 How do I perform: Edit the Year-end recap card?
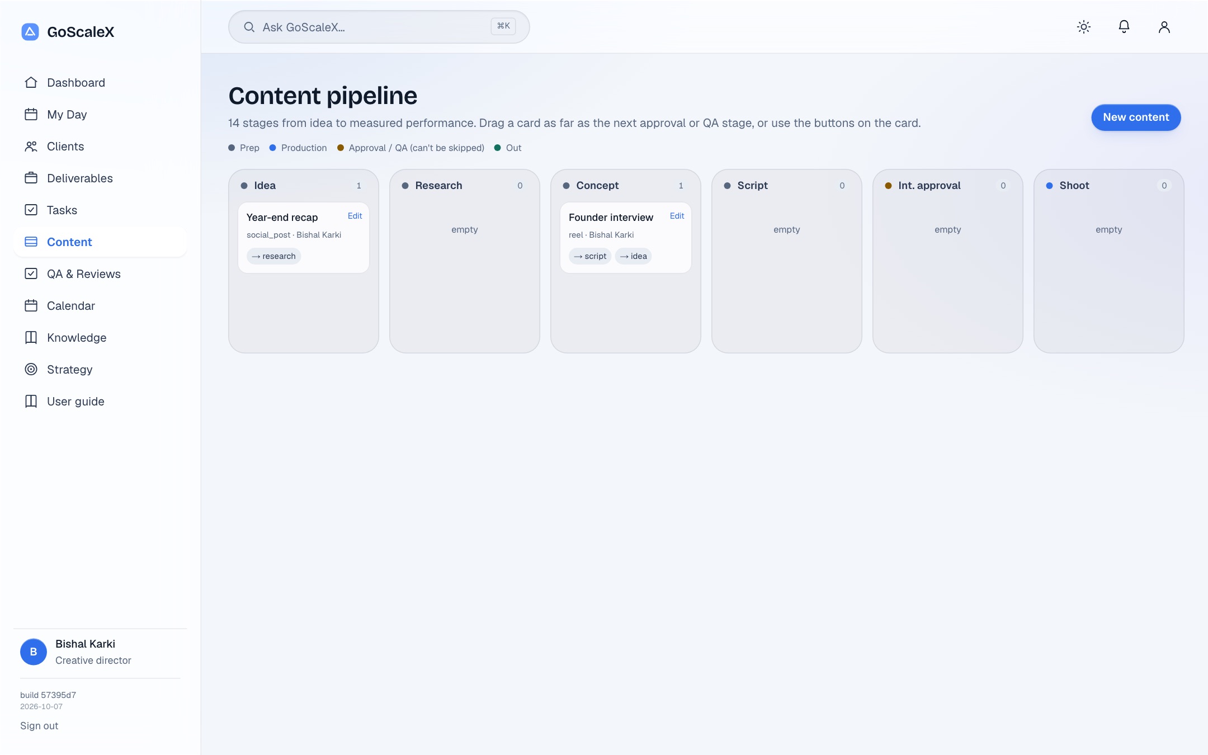click(355, 216)
